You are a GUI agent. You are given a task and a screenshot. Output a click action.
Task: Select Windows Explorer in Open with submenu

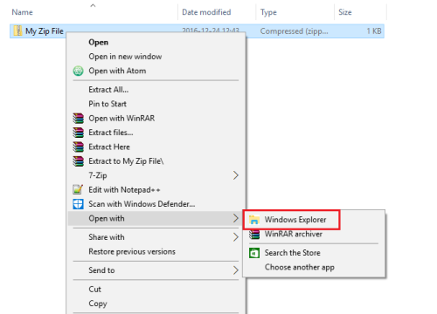[x=314, y=220]
